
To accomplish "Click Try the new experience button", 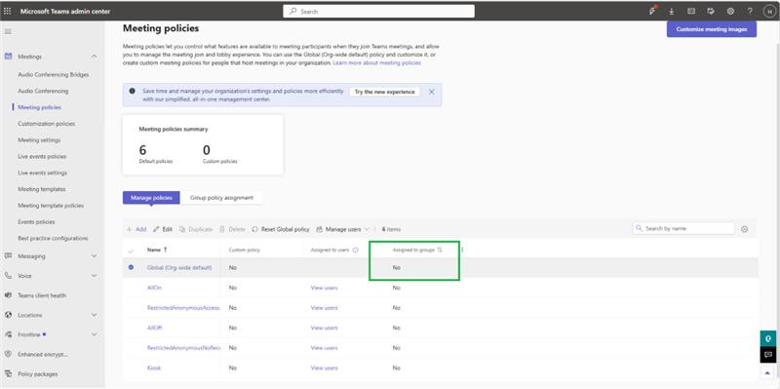I will tap(384, 92).
